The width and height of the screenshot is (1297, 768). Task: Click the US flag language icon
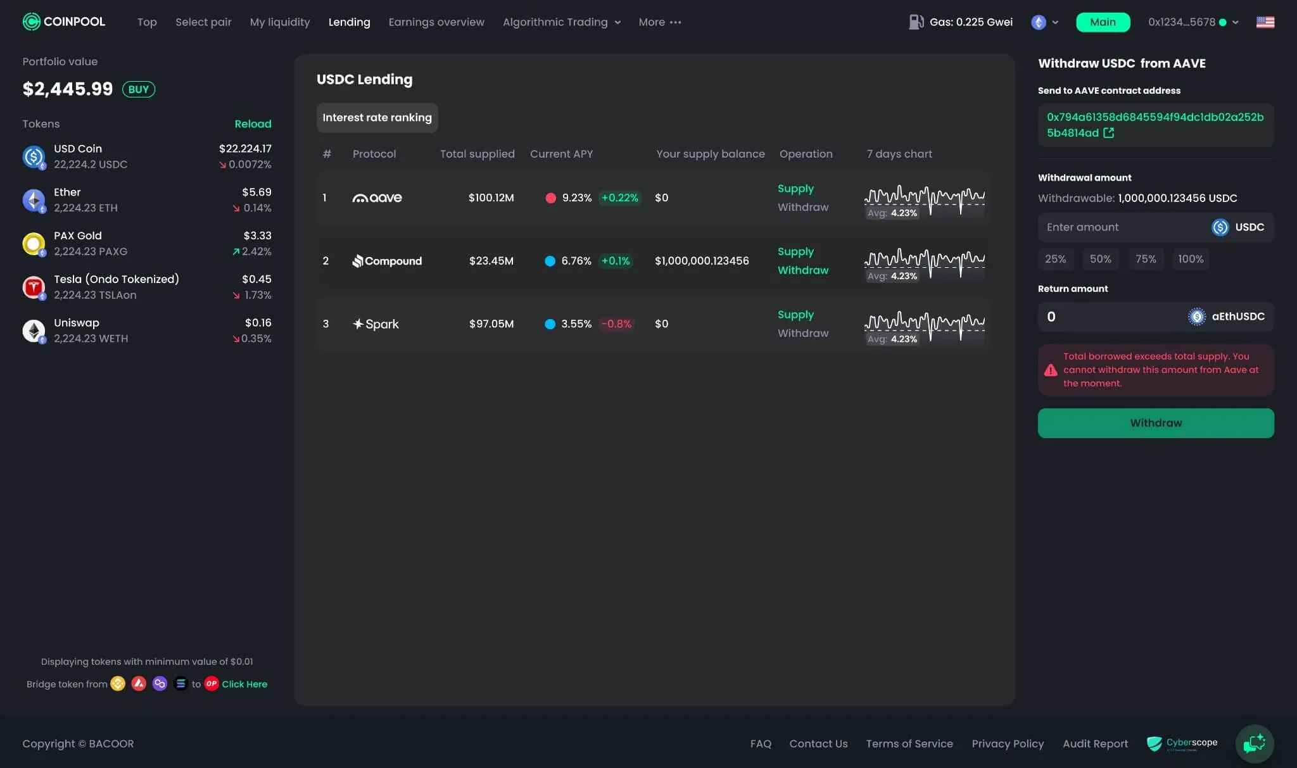(1265, 22)
